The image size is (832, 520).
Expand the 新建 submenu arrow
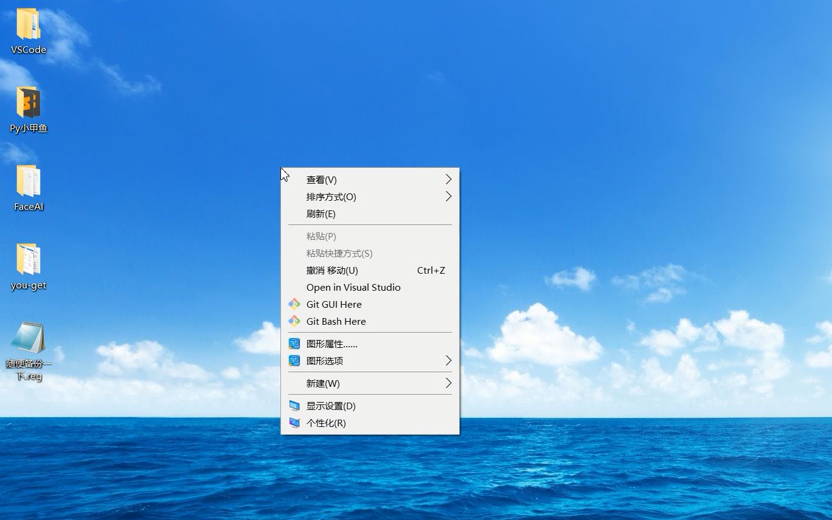tap(448, 383)
